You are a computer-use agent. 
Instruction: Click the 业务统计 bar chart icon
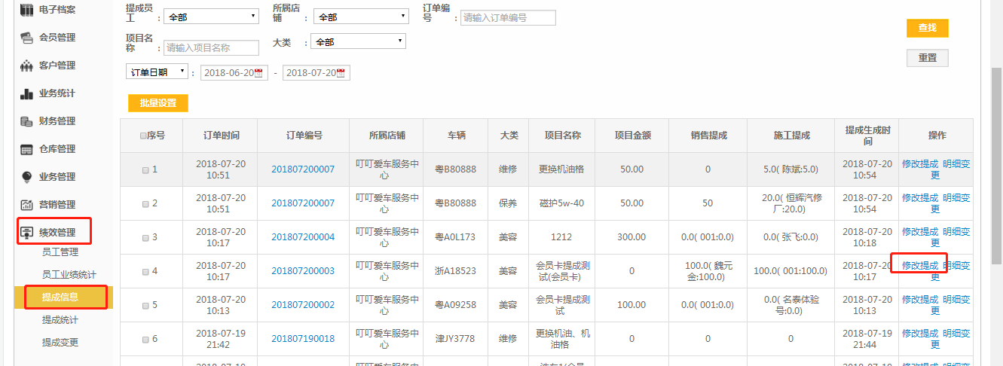(x=26, y=93)
